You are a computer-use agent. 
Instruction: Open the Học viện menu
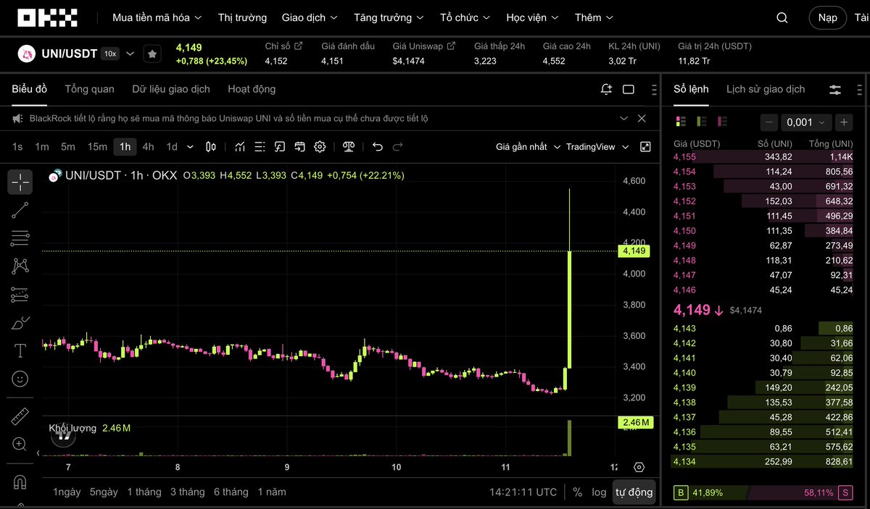(533, 17)
